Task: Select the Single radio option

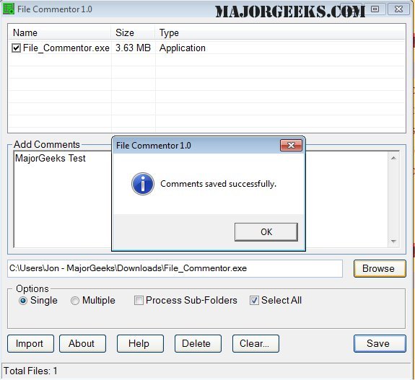Action: [x=23, y=301]
